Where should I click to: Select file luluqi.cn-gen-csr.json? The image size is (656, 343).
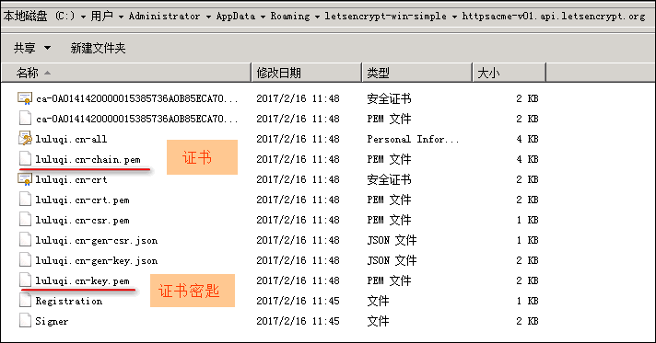point(96,240)
